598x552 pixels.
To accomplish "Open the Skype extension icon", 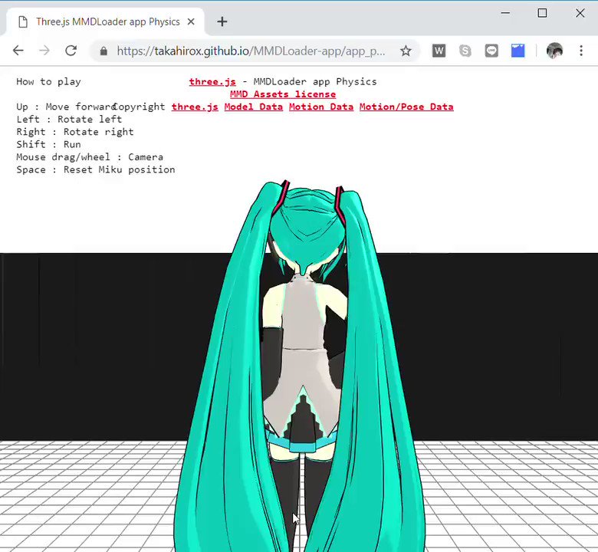I will [x=465, y=51].
